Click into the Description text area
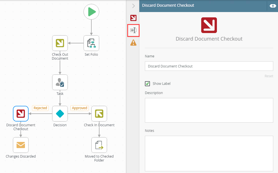The image size is (278, 173). click(x=209, y=110)
